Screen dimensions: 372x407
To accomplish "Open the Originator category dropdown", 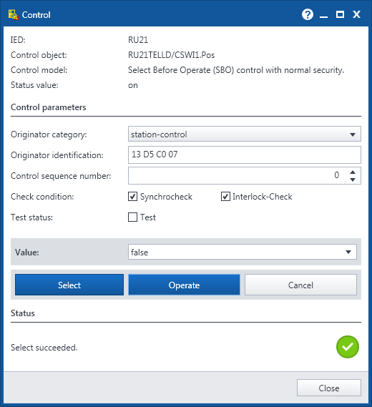I will 244,134.
